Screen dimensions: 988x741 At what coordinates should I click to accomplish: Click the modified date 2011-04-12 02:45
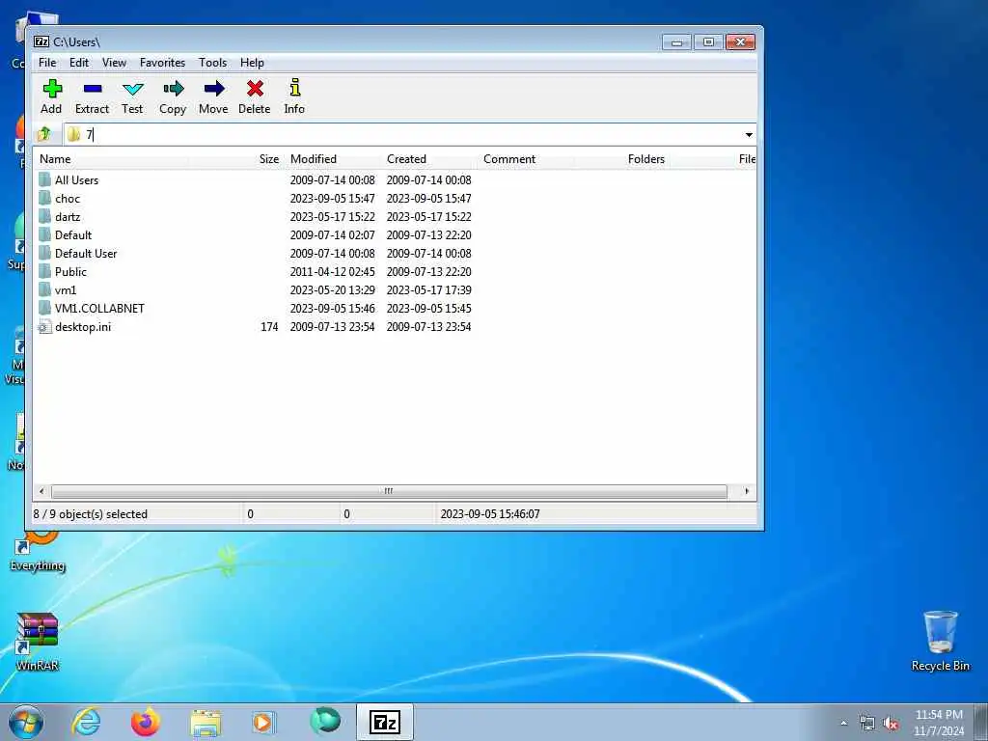(333, 271)
